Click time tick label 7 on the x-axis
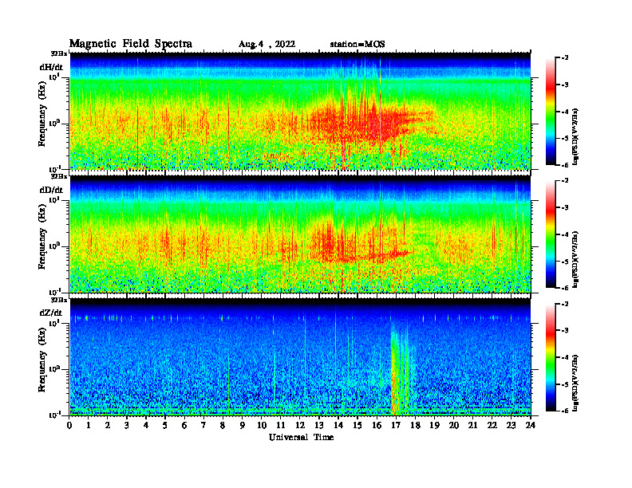Image resolution: width=632 pixels, height=488 pixels. (204, 426)
